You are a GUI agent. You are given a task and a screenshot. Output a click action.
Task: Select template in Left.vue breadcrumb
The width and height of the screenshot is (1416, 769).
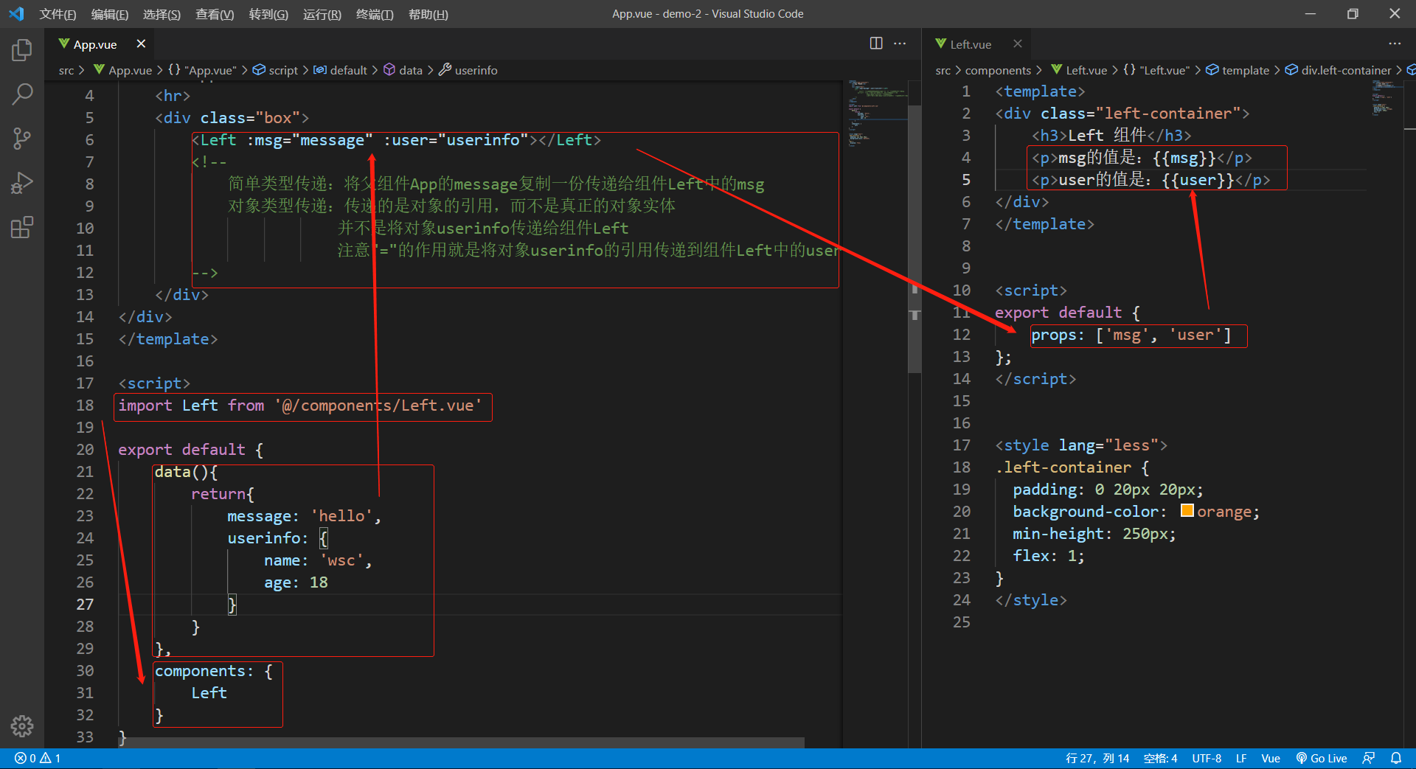(x=1238, y=70)
